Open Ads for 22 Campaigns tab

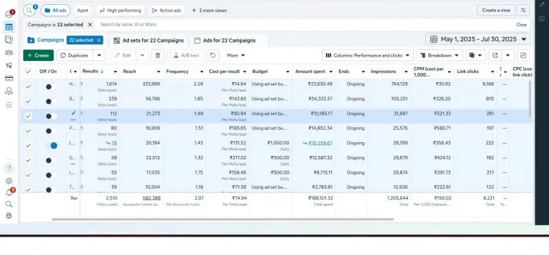[x=225, y=40]
